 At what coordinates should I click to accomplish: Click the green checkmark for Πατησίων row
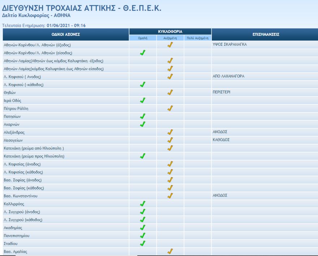[142, 116]
